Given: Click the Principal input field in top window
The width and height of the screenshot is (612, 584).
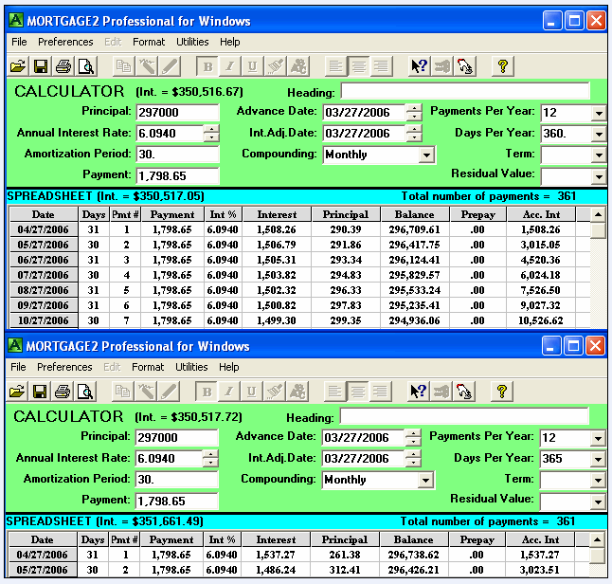Looking at the screenshot, I should [177, 113].
